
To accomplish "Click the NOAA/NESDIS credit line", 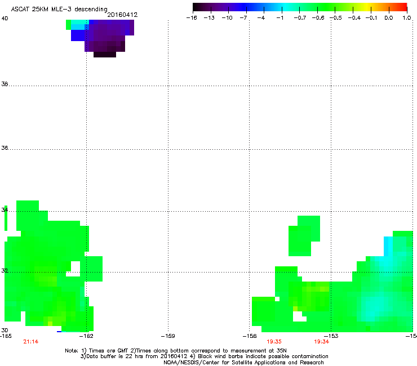I will coord(243,363).
